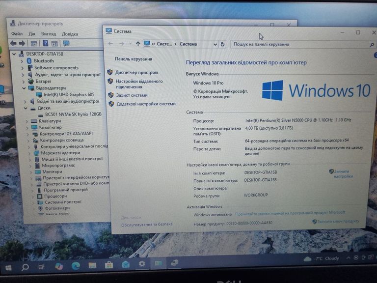Click the search magnifier in Система window
The image size is (377, 283).
tap(372, 45)
